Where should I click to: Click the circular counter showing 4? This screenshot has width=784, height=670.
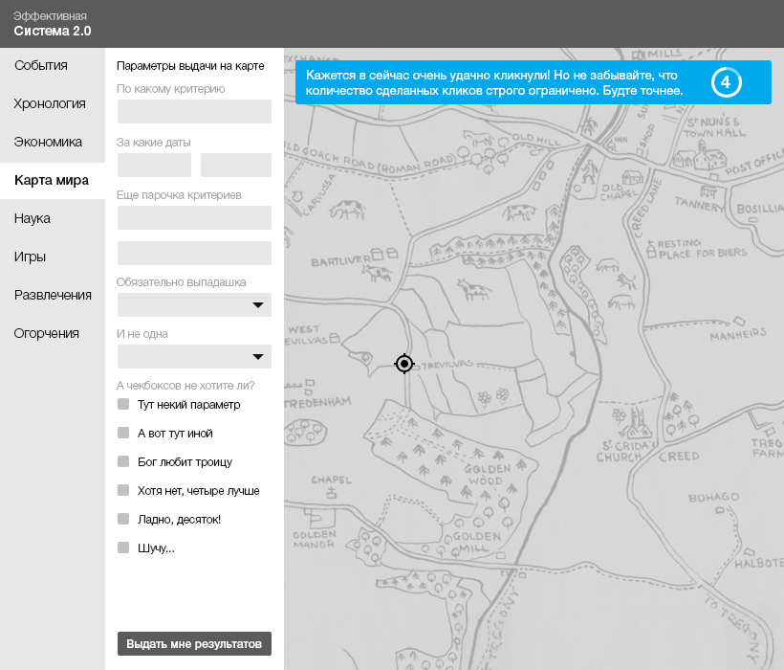(x=726, y=82)
